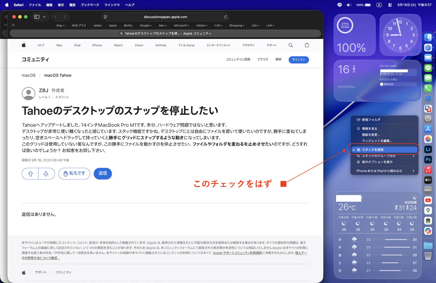Open the Apple サポートコミュニティ利用規約 link

click(x=237, y=253)
